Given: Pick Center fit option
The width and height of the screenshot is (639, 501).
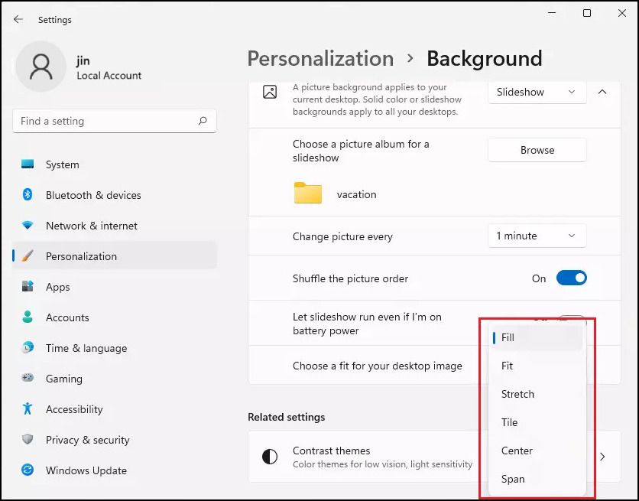Looking at the screenshot, I should [x=537, y=451].
